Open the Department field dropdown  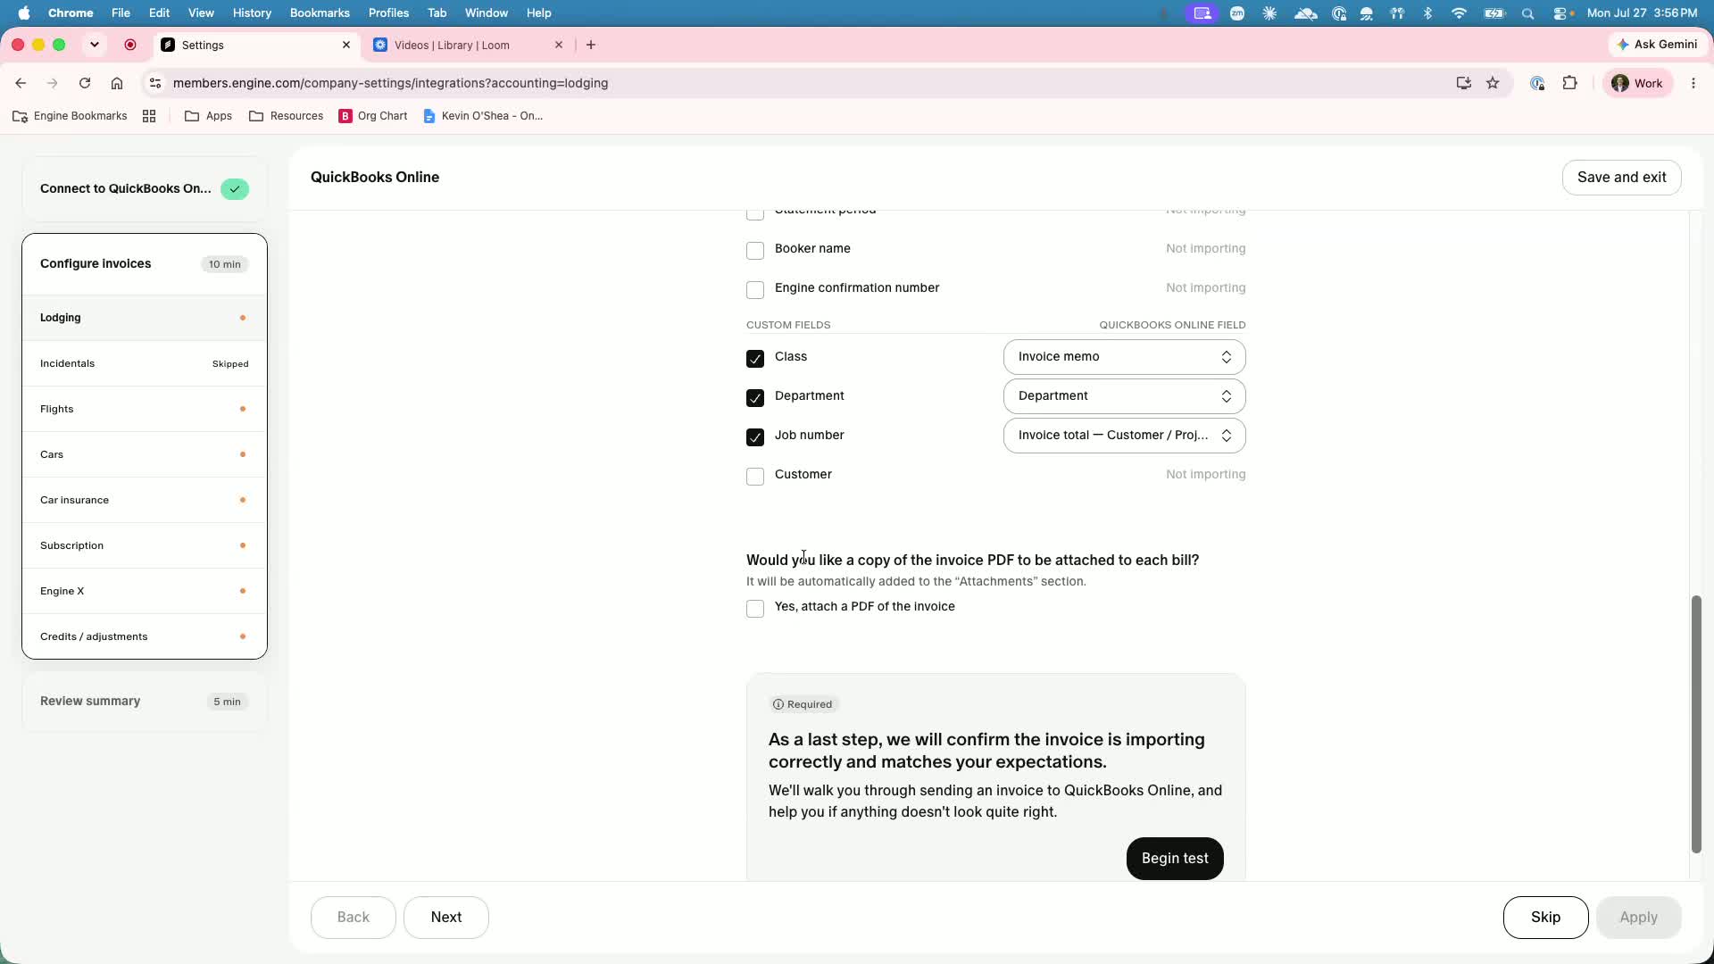[1124, 396]
